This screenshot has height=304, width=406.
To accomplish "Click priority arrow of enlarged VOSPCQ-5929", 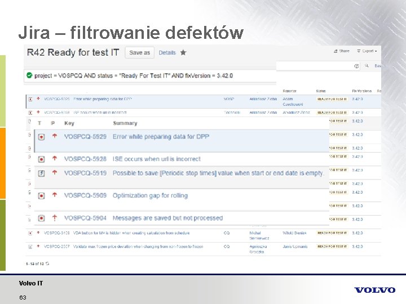I will click(x=54, y=136).
